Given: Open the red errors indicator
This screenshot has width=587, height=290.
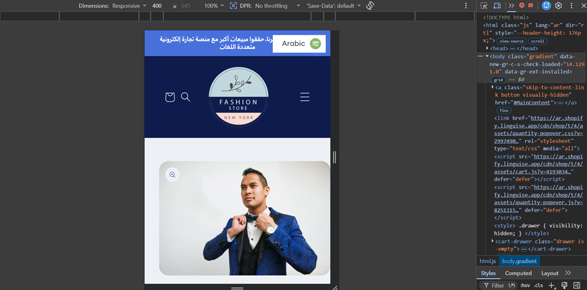Looking at the screenshot, I should click(x=522, y=5).
